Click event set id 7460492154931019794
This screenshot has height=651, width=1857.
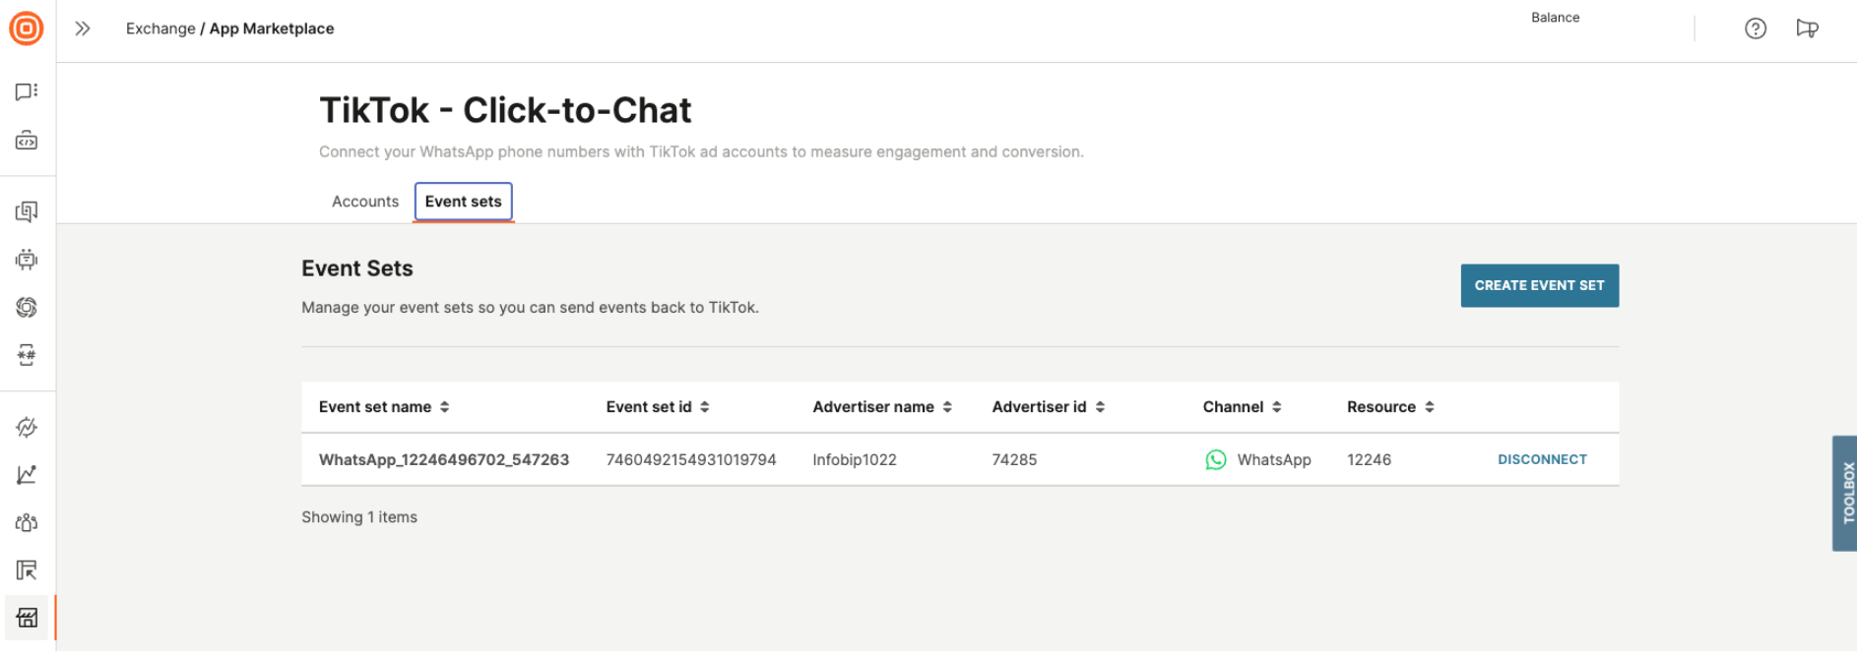(691, 460)
